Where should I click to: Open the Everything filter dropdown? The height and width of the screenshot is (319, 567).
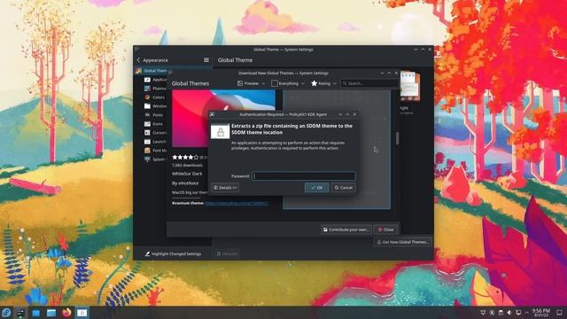pyautogui.click(x=288, y=83)
